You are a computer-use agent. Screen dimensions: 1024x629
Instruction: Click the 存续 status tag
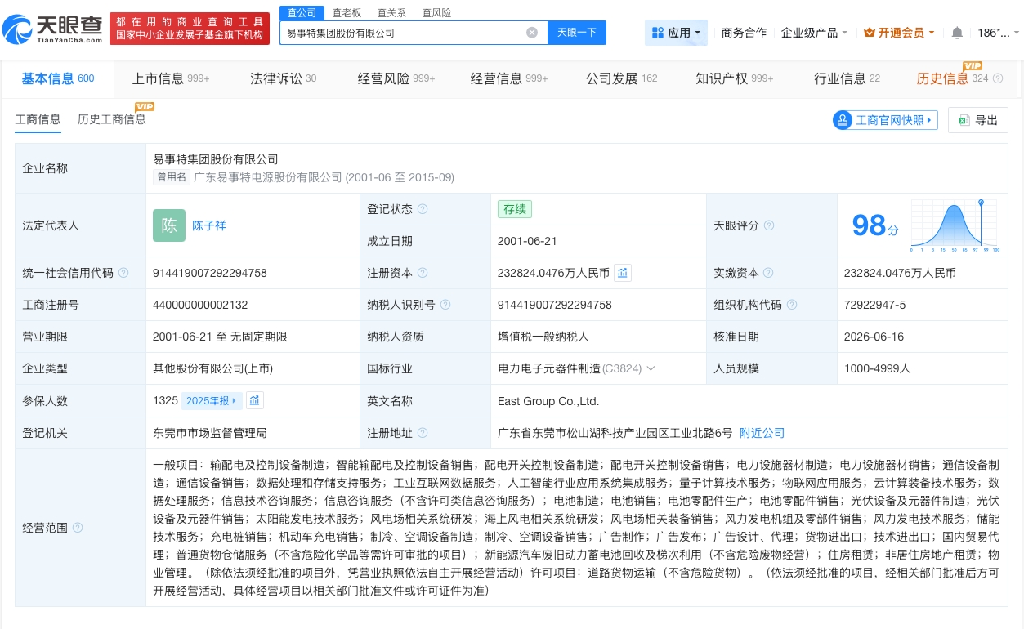515,209
